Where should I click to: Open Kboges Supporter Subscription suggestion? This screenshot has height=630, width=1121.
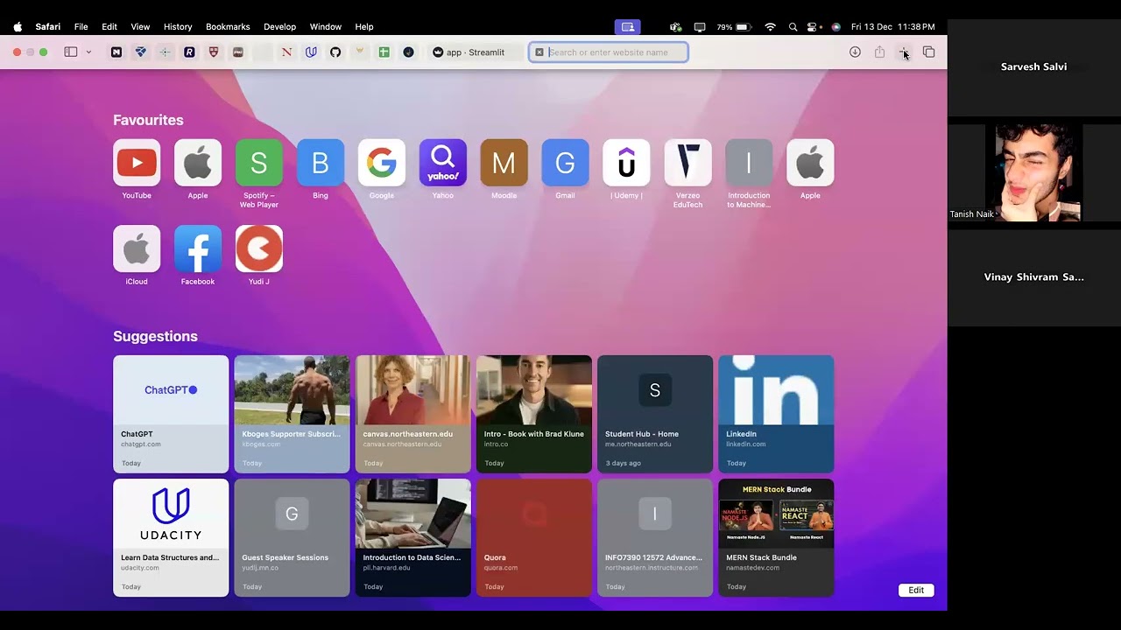[292, 414]
